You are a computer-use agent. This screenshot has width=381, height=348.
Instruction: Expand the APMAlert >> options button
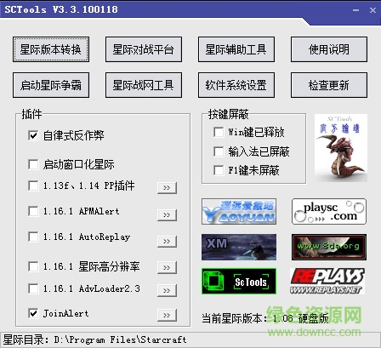coord(167,215)
